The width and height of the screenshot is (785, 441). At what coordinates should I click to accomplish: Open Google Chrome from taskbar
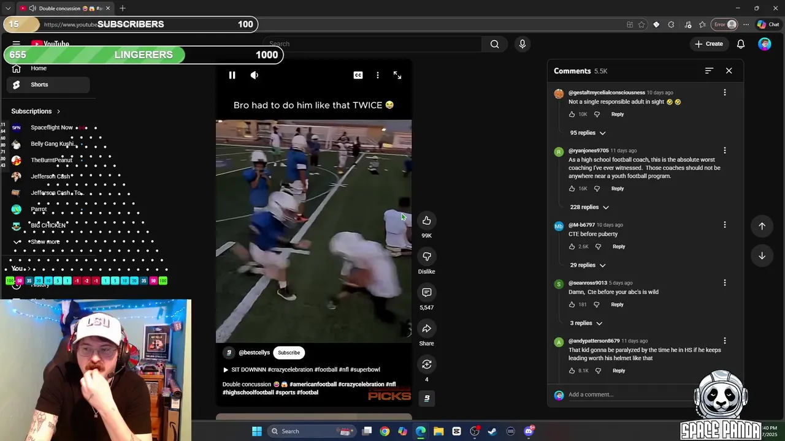coord(385,431)
